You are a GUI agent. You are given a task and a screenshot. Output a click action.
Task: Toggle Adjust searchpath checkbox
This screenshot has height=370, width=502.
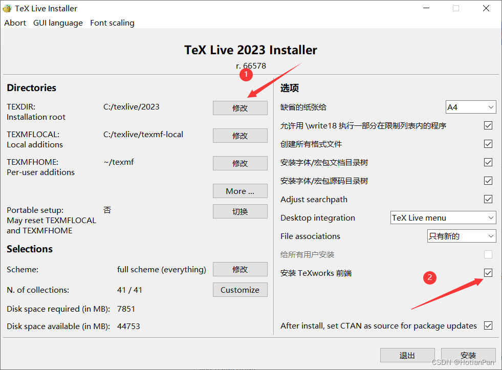pyautogui.click(x=488, y=199)
